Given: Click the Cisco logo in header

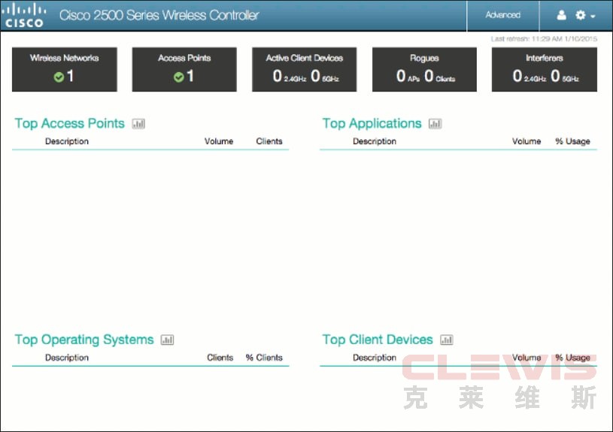Looking at the screenshot, I should point(24,15).
